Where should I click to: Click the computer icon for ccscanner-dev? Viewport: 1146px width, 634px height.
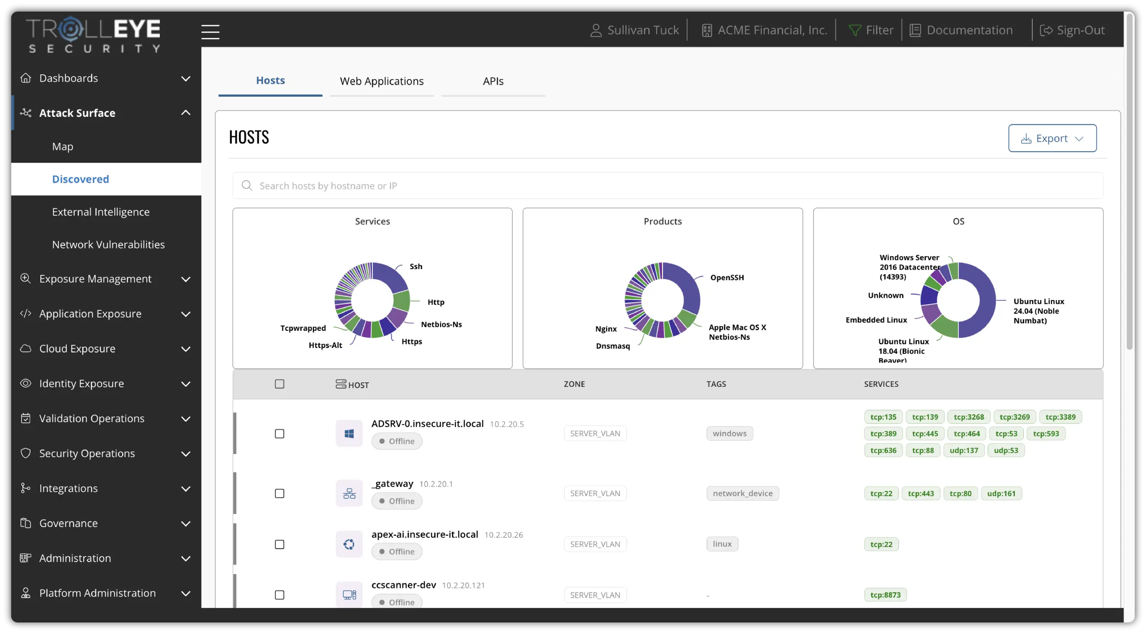tap(349, 595)
